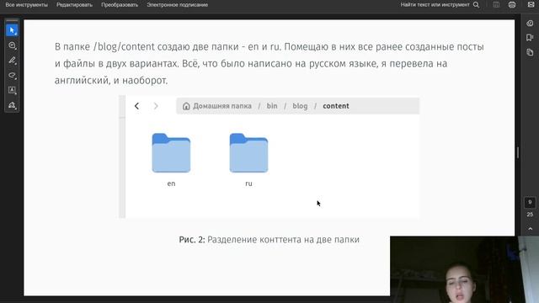Click Домашняя папка breadcrumb in figure
This screenshot has width=539, height=303.
[217, 106]
